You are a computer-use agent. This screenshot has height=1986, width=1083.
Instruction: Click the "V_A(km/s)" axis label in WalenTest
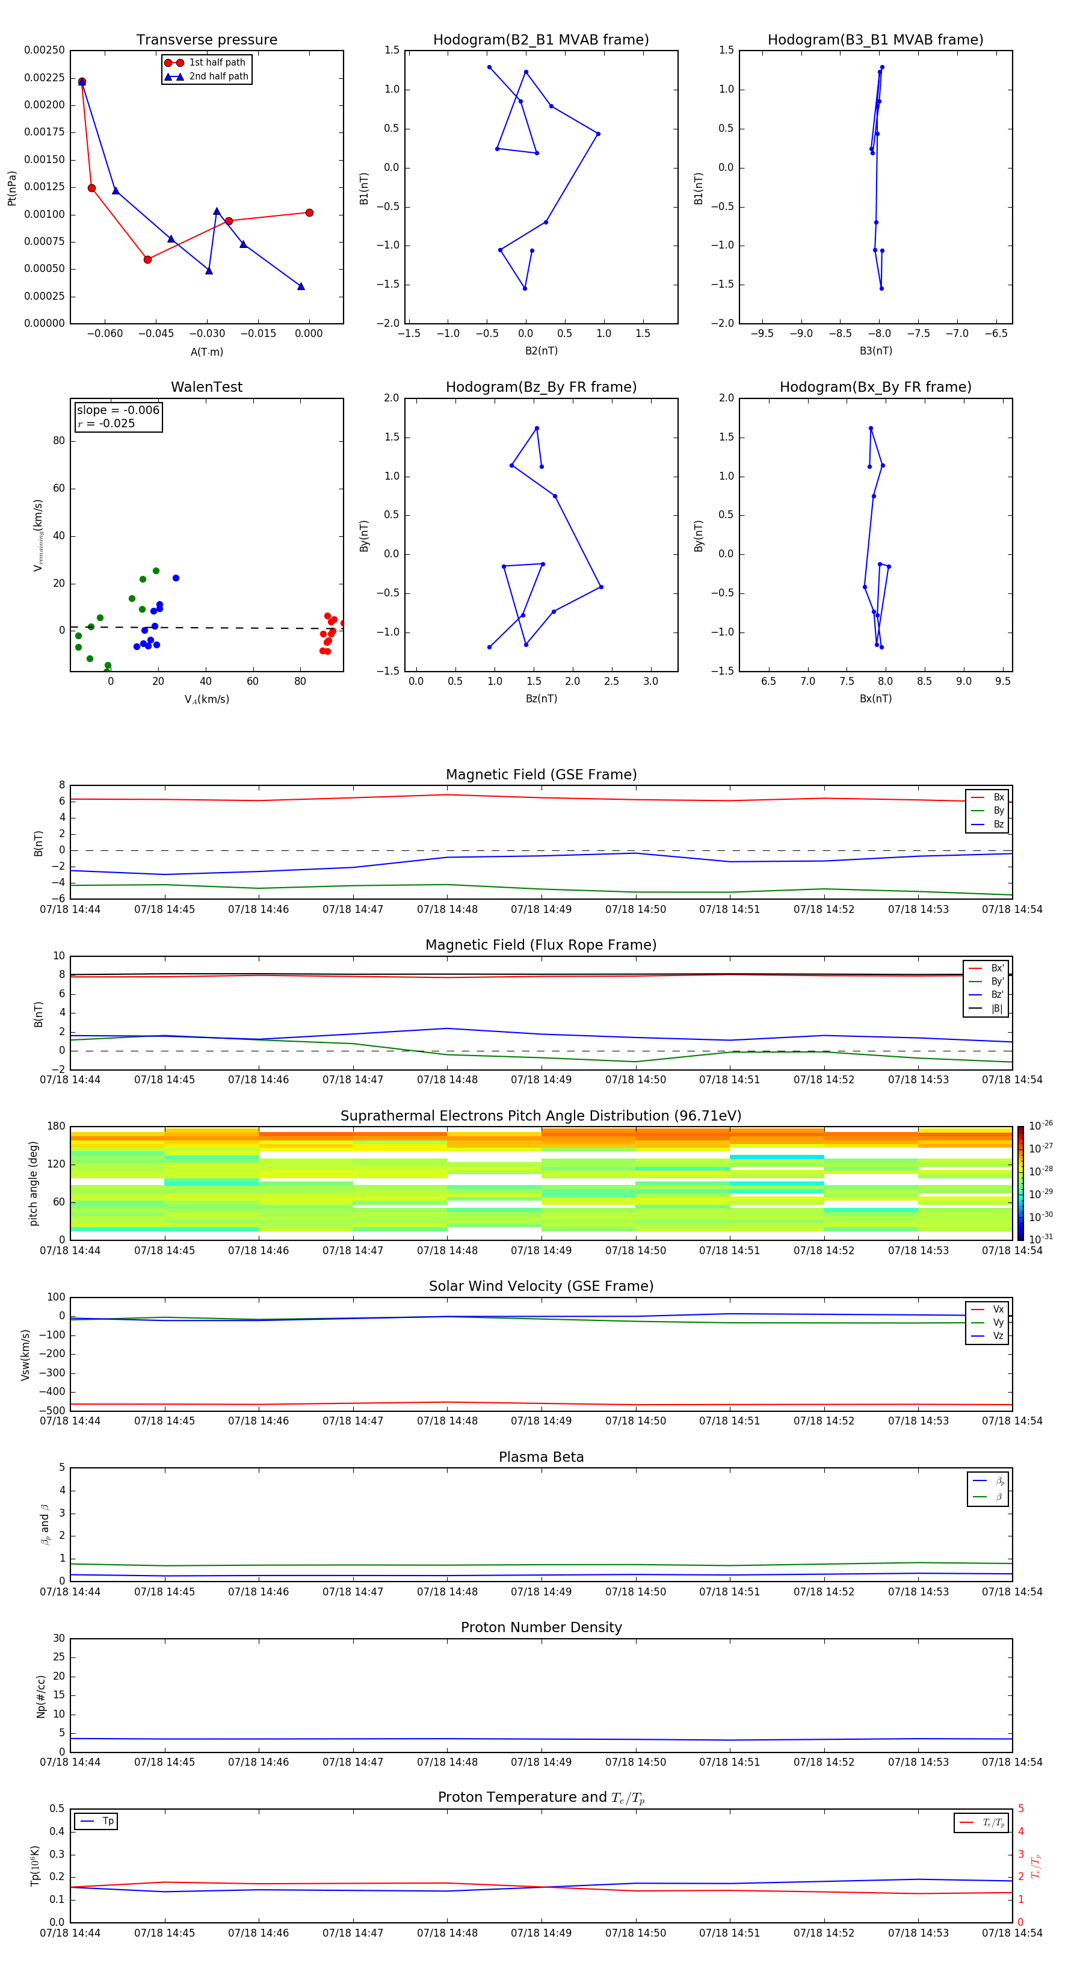point(206,699)
